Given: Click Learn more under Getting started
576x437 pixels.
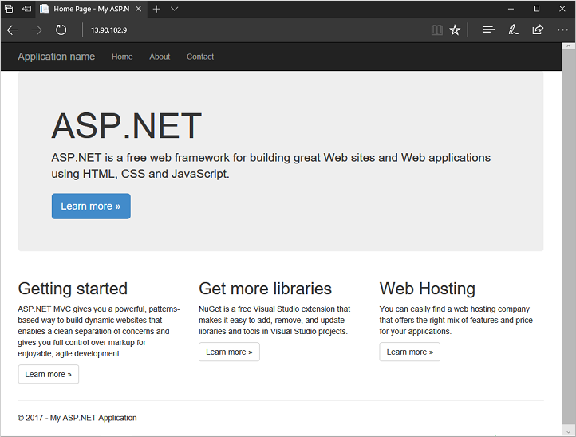Looking at the screenshot, I should point(49,374).
